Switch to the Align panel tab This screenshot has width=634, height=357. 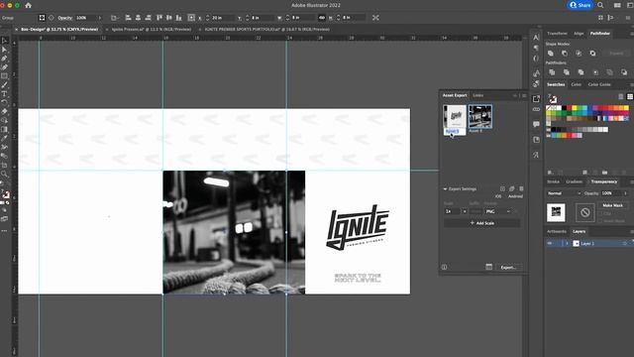tap(579, 33)
